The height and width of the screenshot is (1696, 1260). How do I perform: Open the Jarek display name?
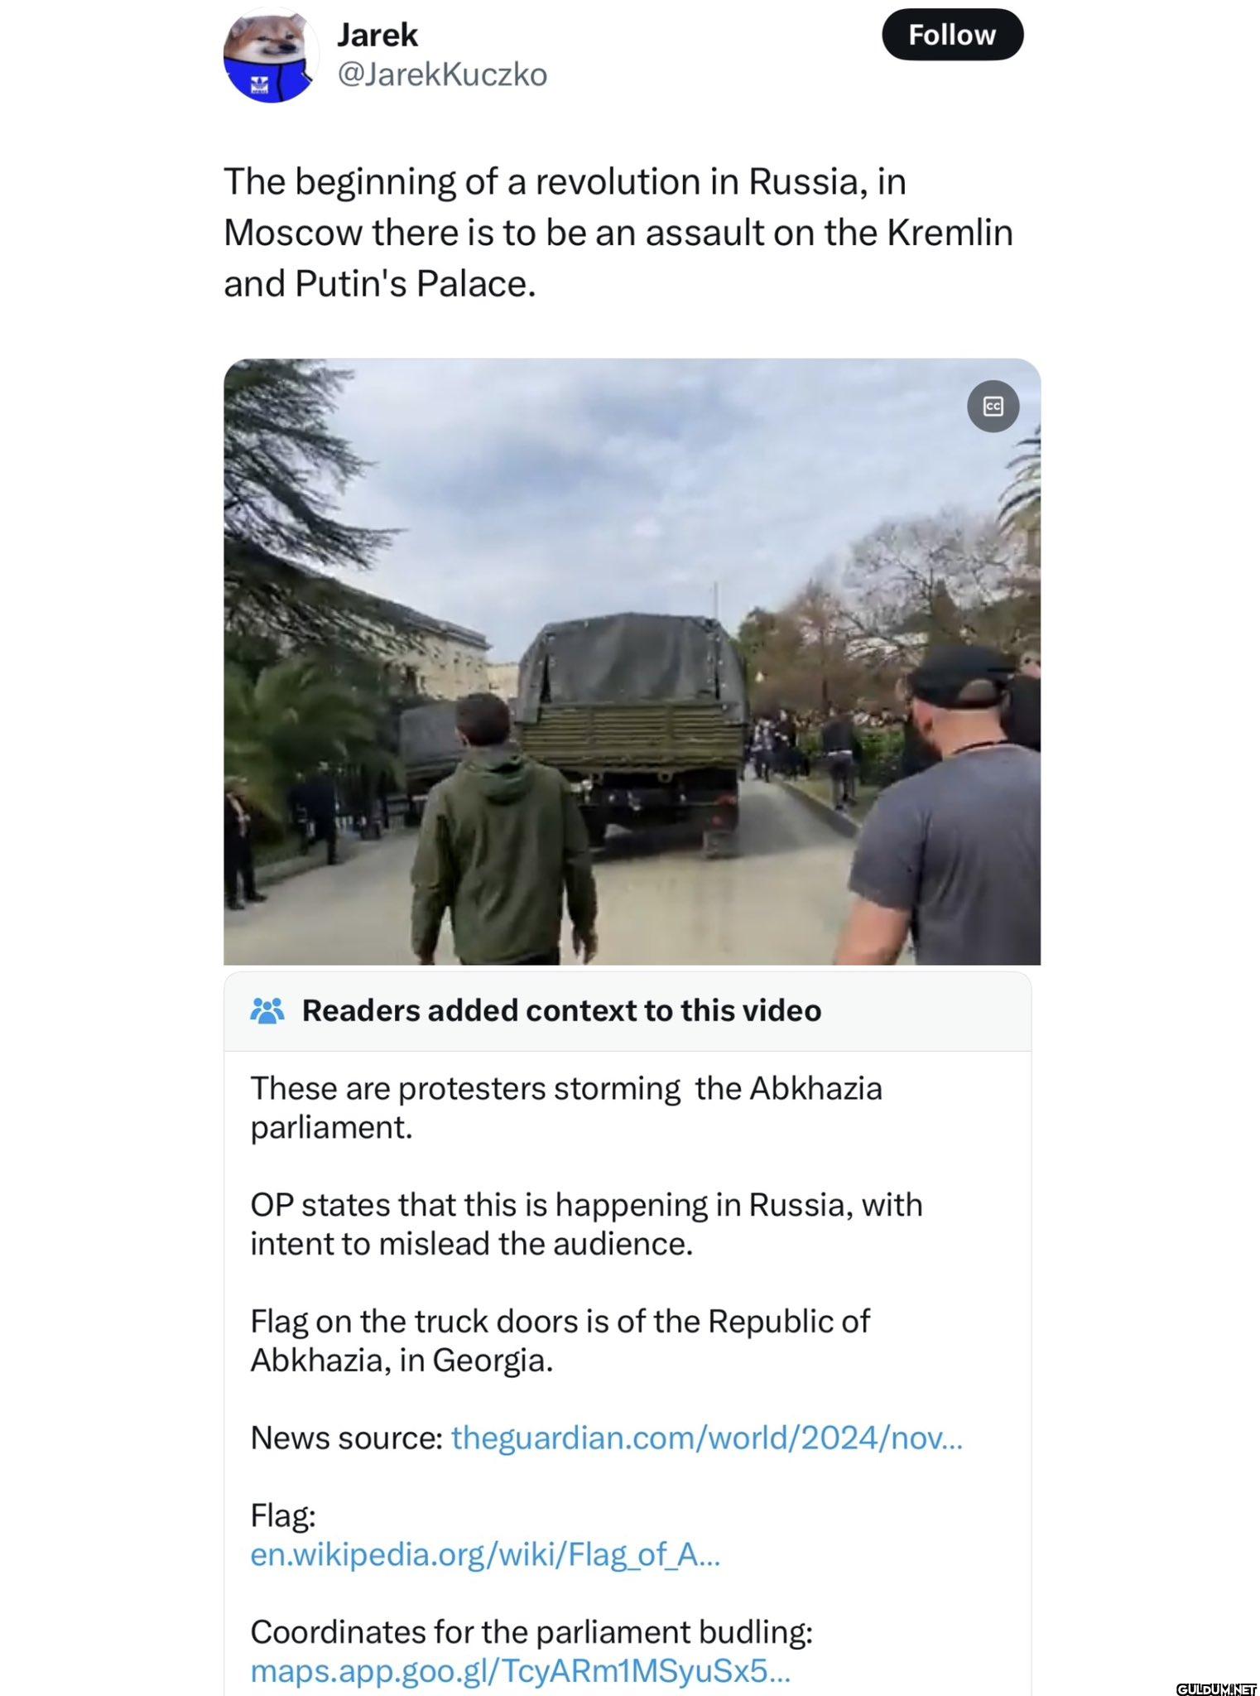click(x=377, y=35)
